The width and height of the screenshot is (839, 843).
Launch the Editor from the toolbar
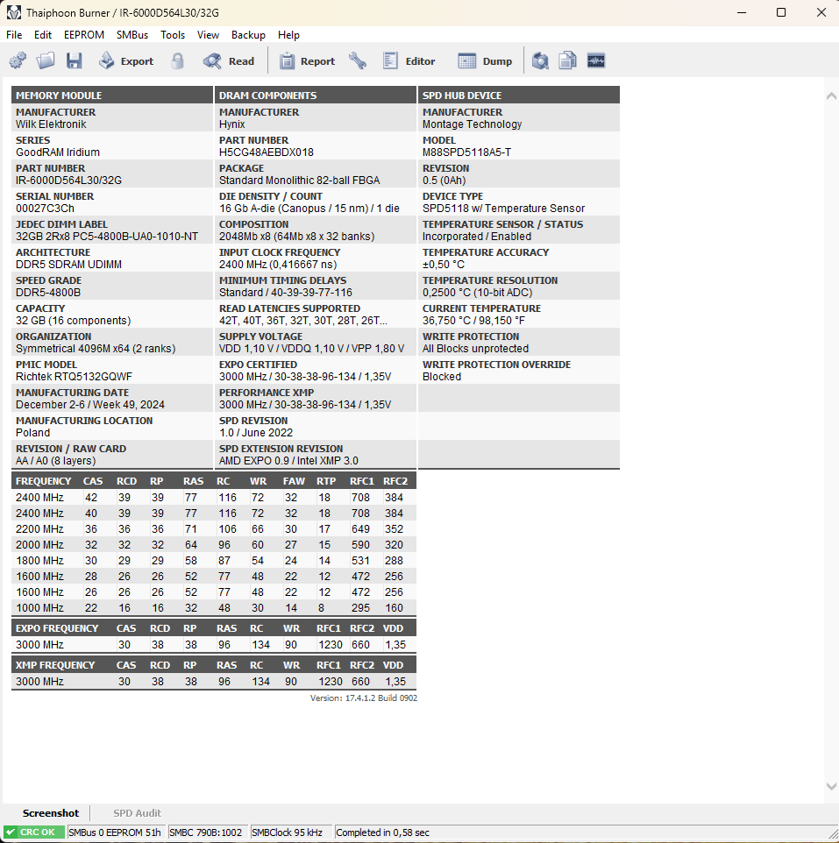pos(409,61)
